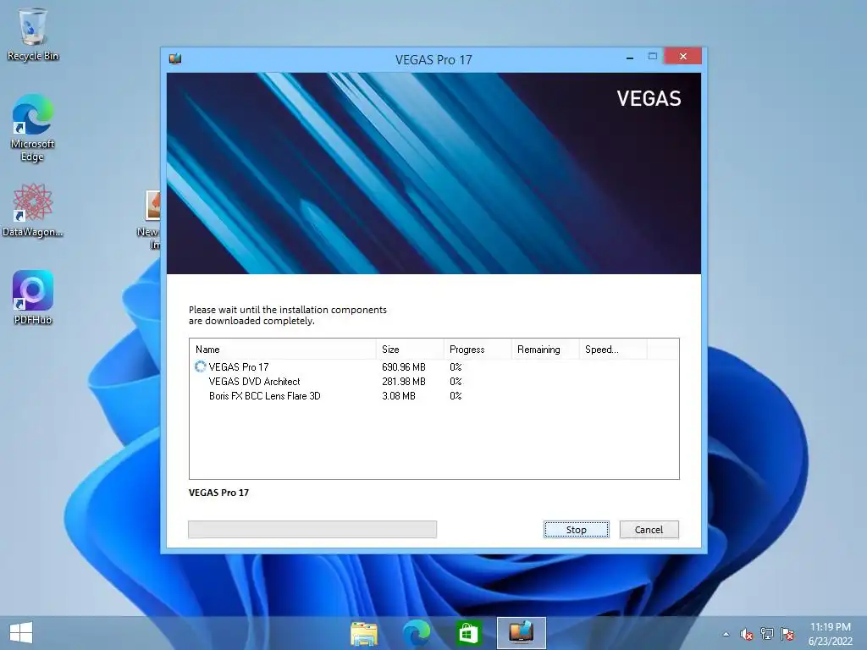This screenshot has width=867, height=650.
Task: Select the Recycle Bin desktop icon
Action: pos(33,34)
